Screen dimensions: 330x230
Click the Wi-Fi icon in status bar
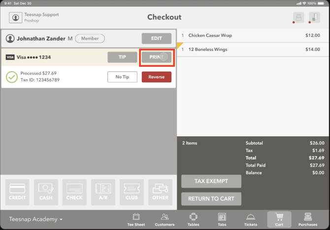(304, 3)
